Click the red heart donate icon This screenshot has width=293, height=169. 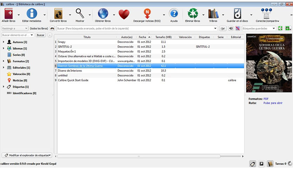(x=124, y=14)
